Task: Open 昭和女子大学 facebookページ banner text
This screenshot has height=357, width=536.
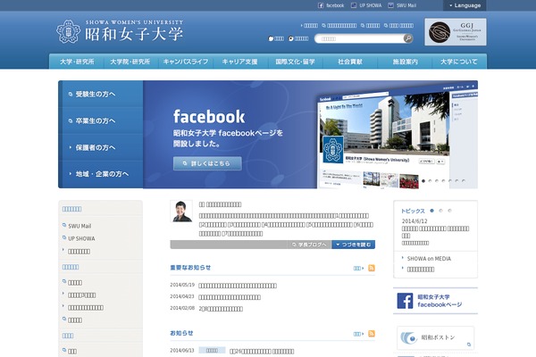Action: tap(440, 301)
